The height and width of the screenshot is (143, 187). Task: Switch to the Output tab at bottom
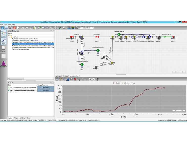16,118
